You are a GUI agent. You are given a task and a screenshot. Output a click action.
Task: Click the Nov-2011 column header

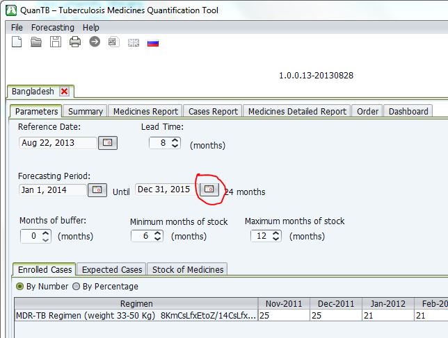pyautogui.click(x=284, y=304)
